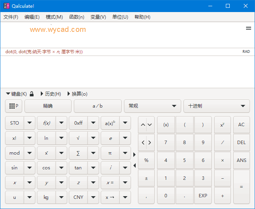Click the division slash button
The height and width of the screenshot is (209, 255).
pos(222,143)
